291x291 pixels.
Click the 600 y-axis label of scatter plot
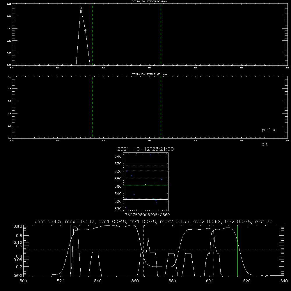118,171
